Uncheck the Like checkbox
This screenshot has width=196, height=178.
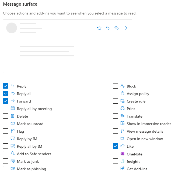(115, 146)
